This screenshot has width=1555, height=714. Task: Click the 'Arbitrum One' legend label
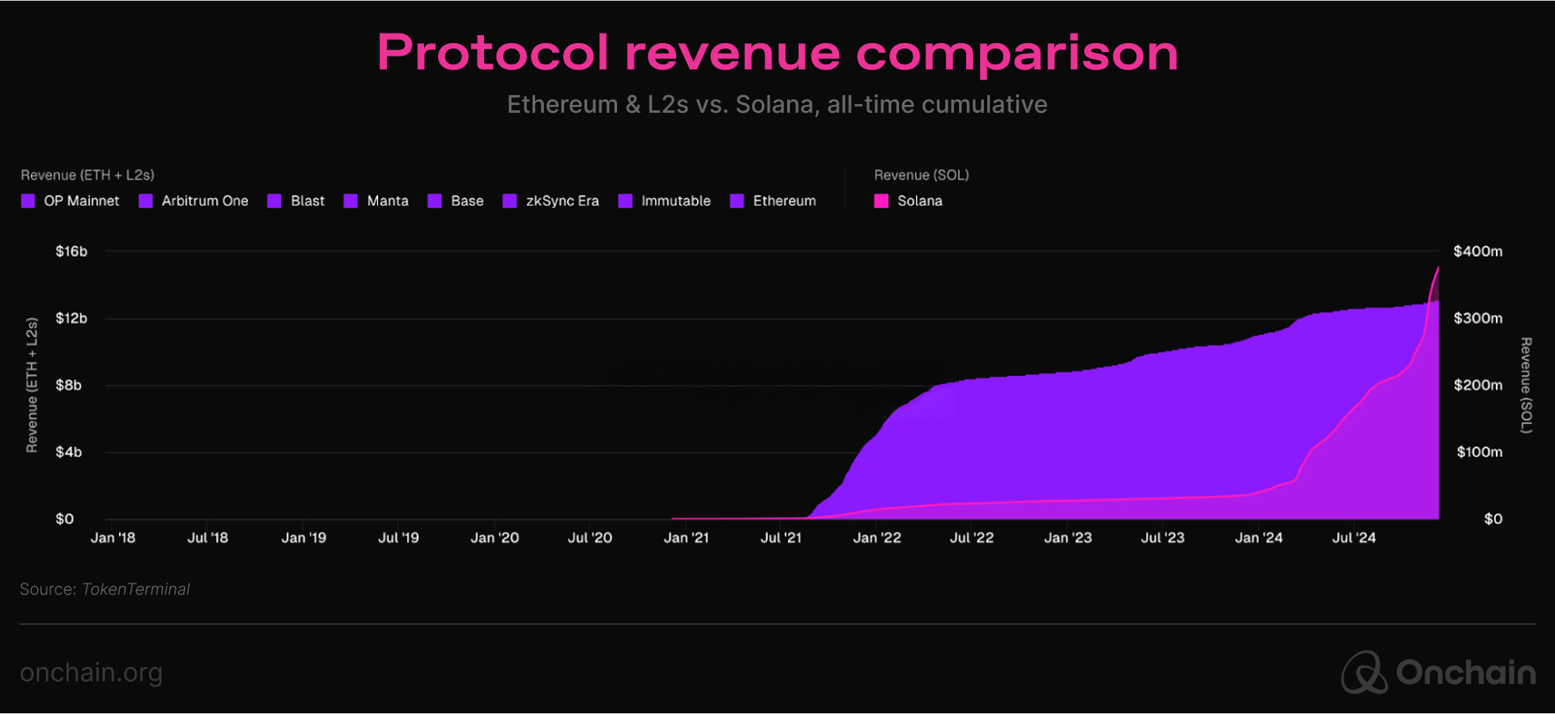point(205,201)
